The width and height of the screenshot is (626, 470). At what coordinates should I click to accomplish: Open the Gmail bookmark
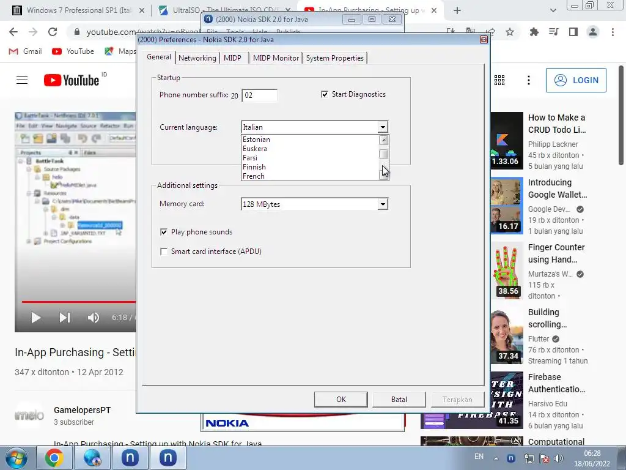(26, 51)
